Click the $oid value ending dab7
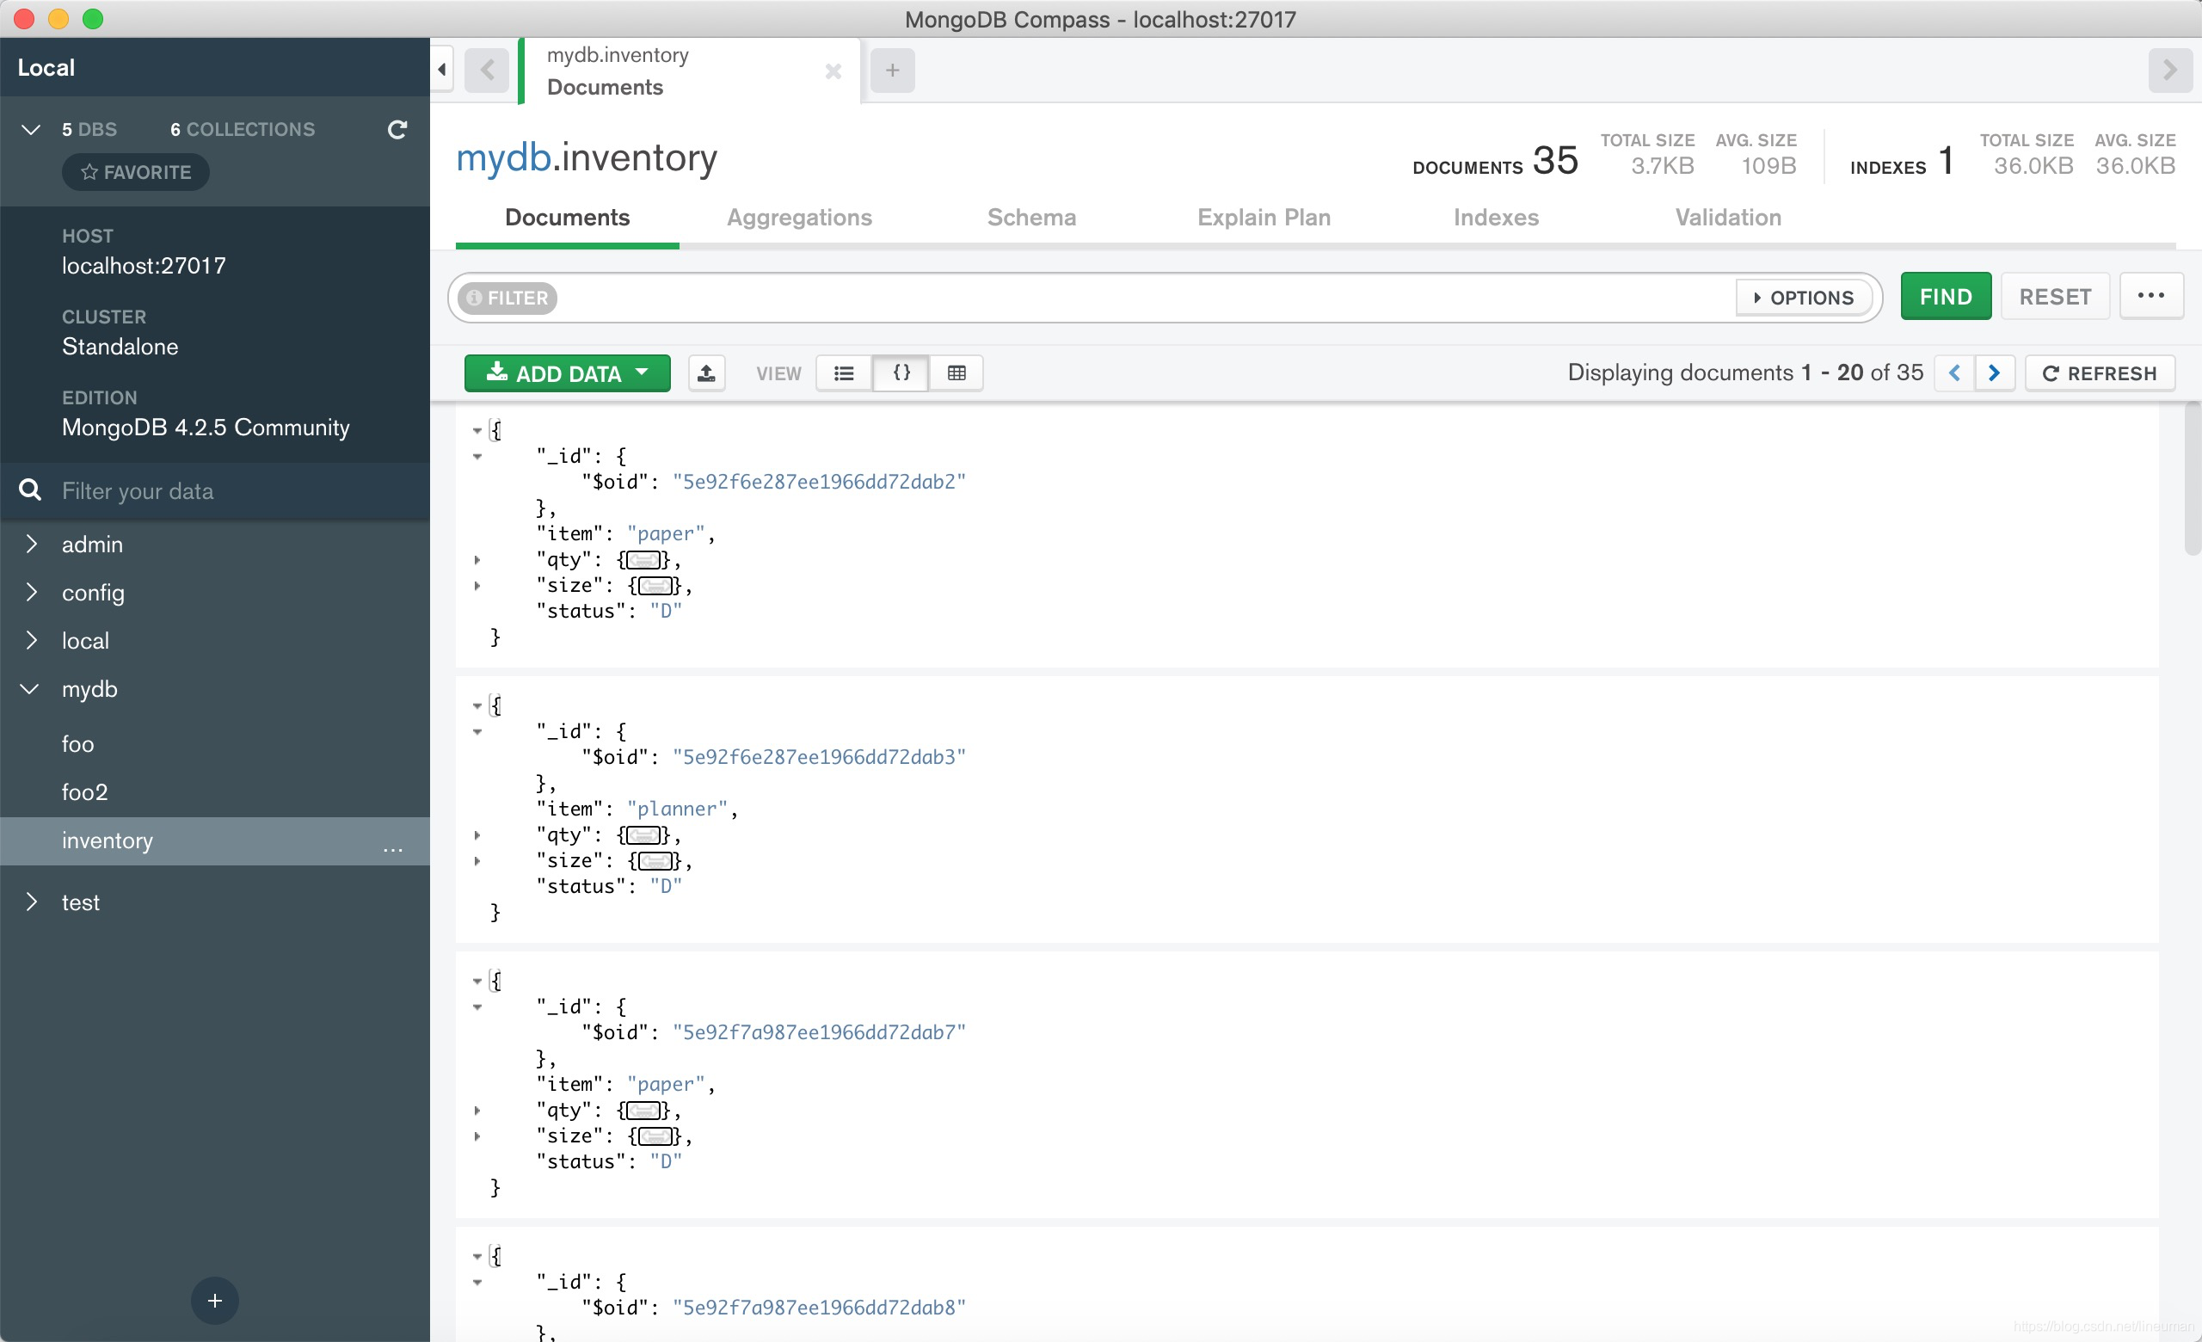Screen dimensions: 2202x1342 coord(820,1032)
